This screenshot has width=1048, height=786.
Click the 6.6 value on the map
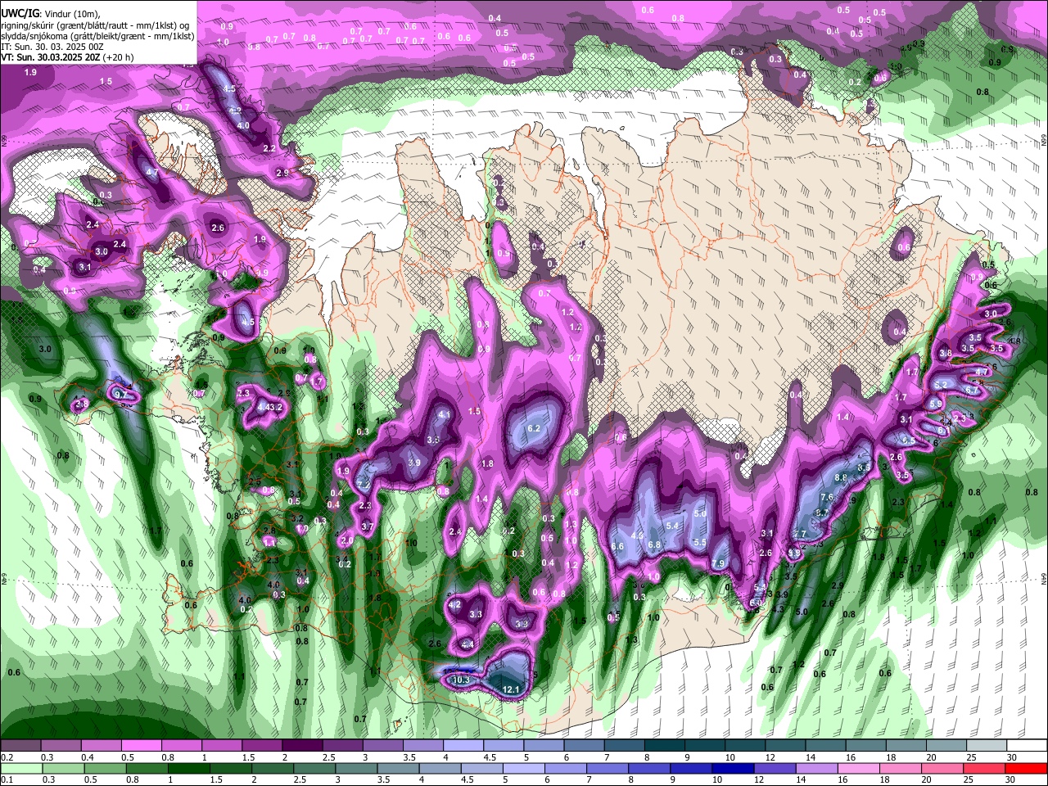pos(617,546)
